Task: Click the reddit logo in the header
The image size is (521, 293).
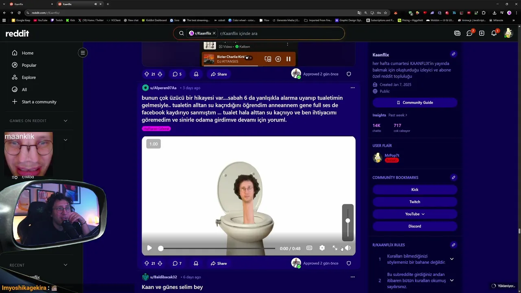Action: 17,33
